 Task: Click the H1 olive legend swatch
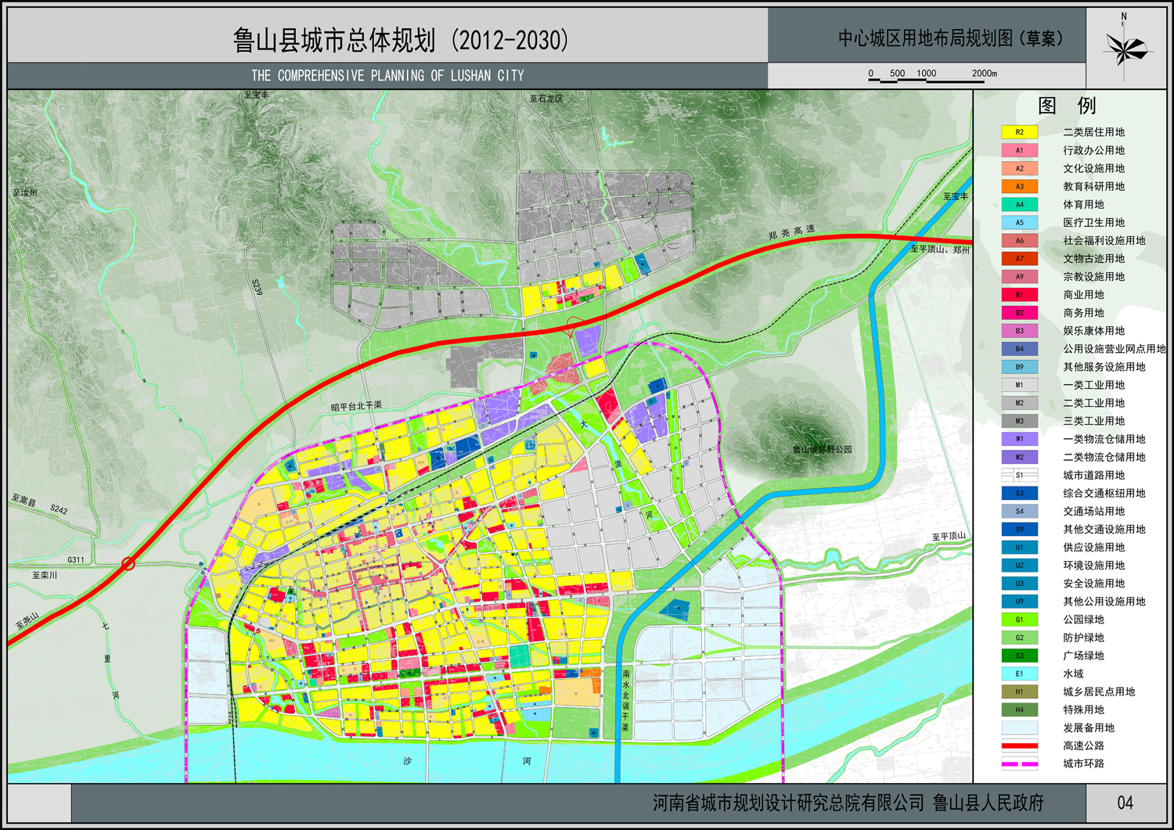pos(1019,692)
